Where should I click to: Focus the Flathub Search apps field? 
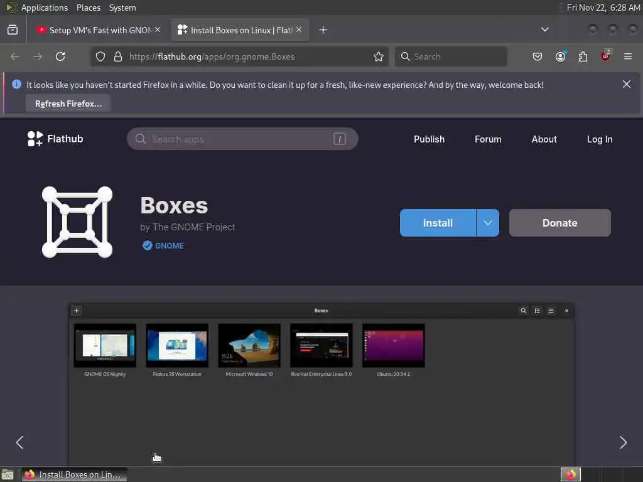(x=242, y=139)
